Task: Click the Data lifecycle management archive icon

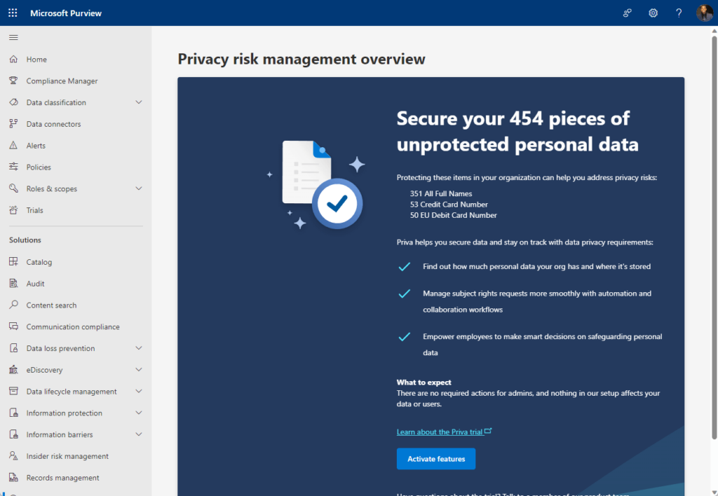Action: 13,391
